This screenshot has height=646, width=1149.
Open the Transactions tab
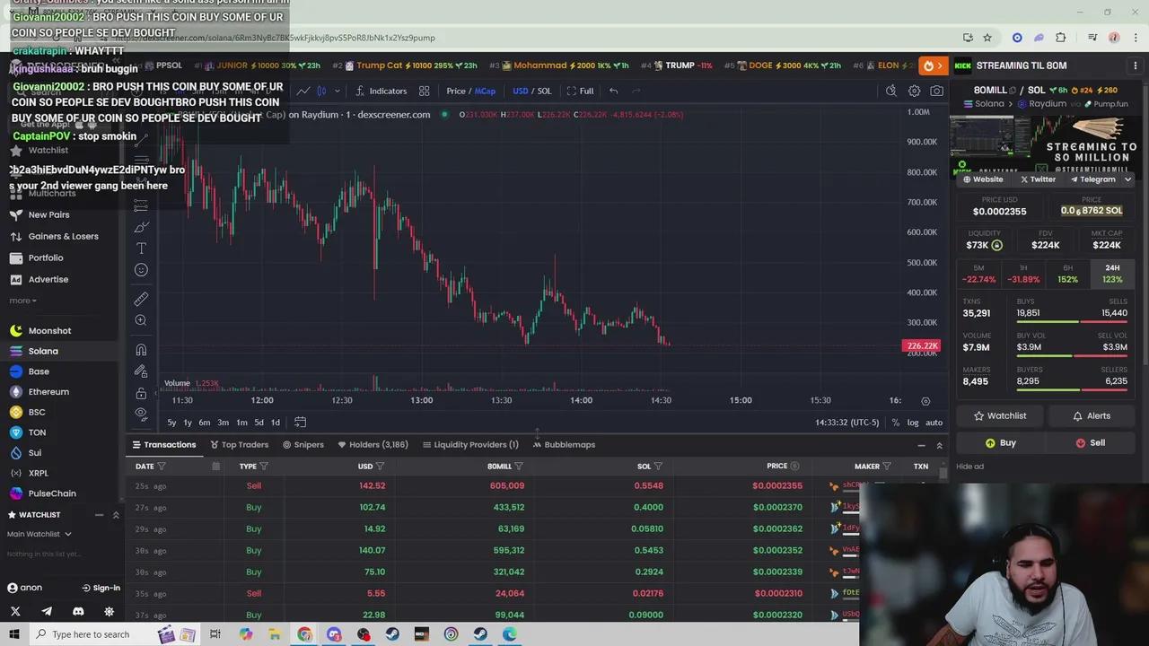(x=164, y=444)
